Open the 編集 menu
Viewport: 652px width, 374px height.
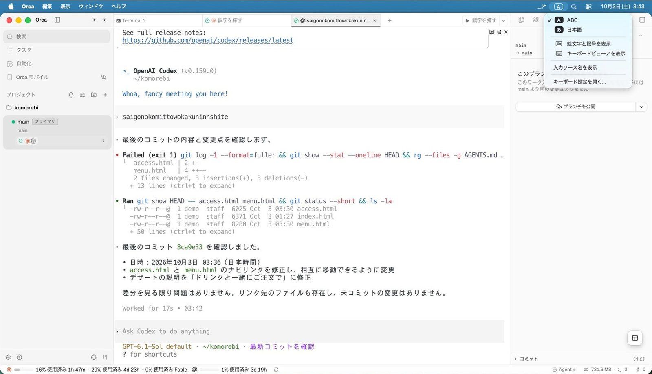coord(47,7)
